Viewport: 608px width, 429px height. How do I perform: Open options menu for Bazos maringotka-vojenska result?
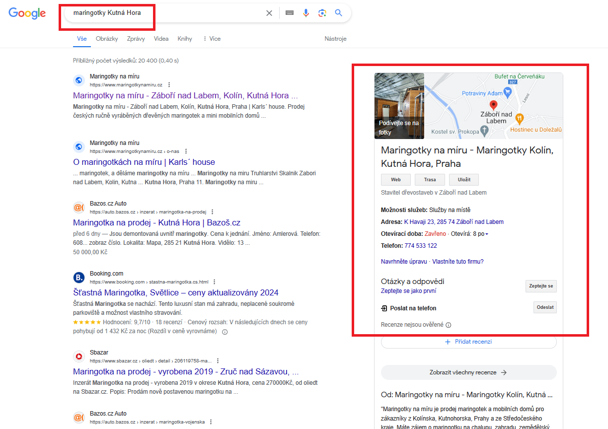point(211,422)
